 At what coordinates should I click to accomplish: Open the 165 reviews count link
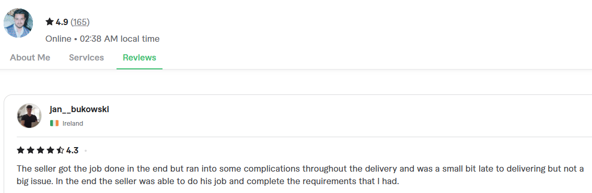pos(80,22)
